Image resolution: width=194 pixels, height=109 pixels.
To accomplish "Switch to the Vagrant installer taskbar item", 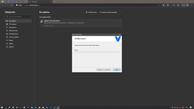I will 58,107.
